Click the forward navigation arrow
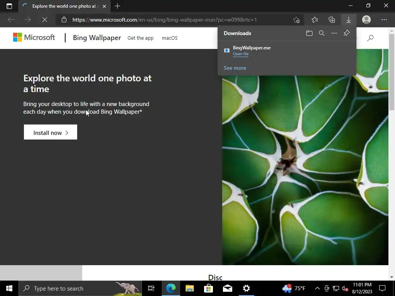The height and width of the screenshot is (296, 395). (28, 20)
